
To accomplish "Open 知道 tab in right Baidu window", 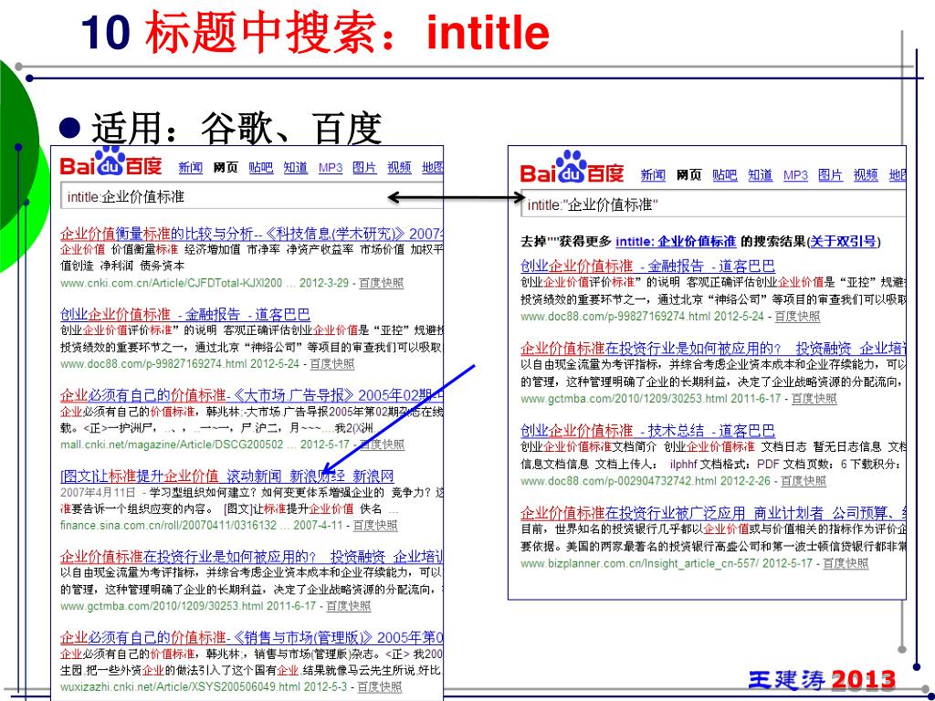I will (x=761, y=174).
